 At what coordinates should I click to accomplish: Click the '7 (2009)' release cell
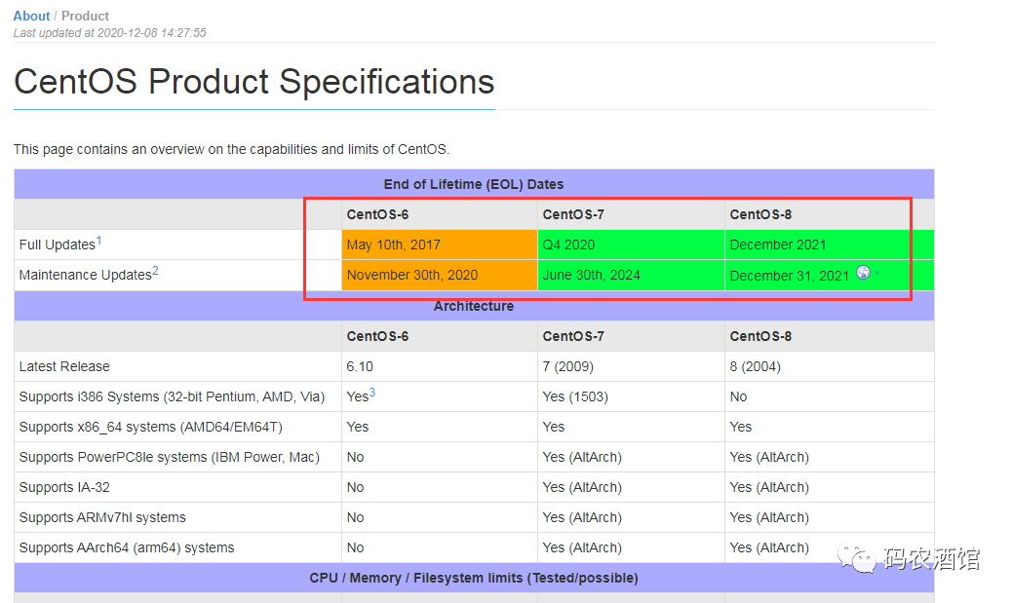point(567,366)
